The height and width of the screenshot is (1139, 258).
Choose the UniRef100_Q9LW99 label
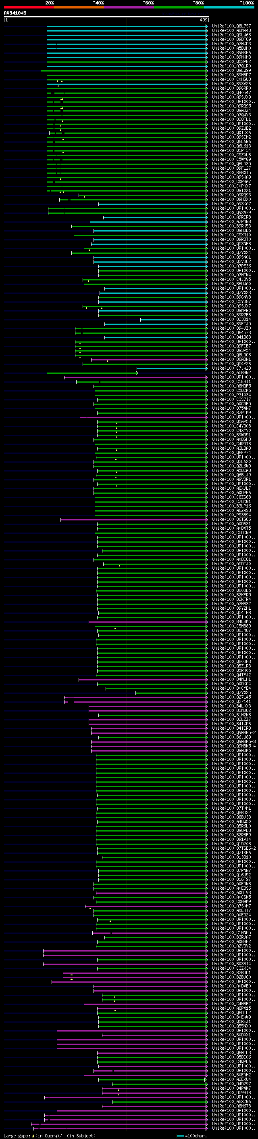[231, 70]
